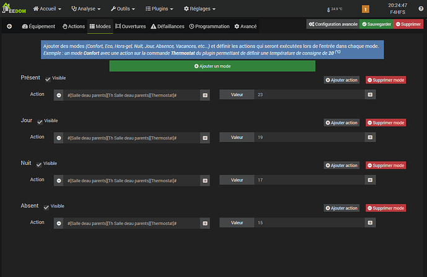Viewport: 427px width, 277px height.
Task: Open command picker for Absent action
Action: [x=205, y=223]
